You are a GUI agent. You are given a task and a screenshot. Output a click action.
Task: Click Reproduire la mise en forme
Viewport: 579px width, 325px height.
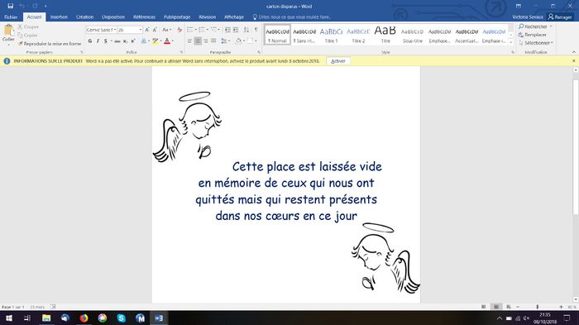[x=50, y=44]
